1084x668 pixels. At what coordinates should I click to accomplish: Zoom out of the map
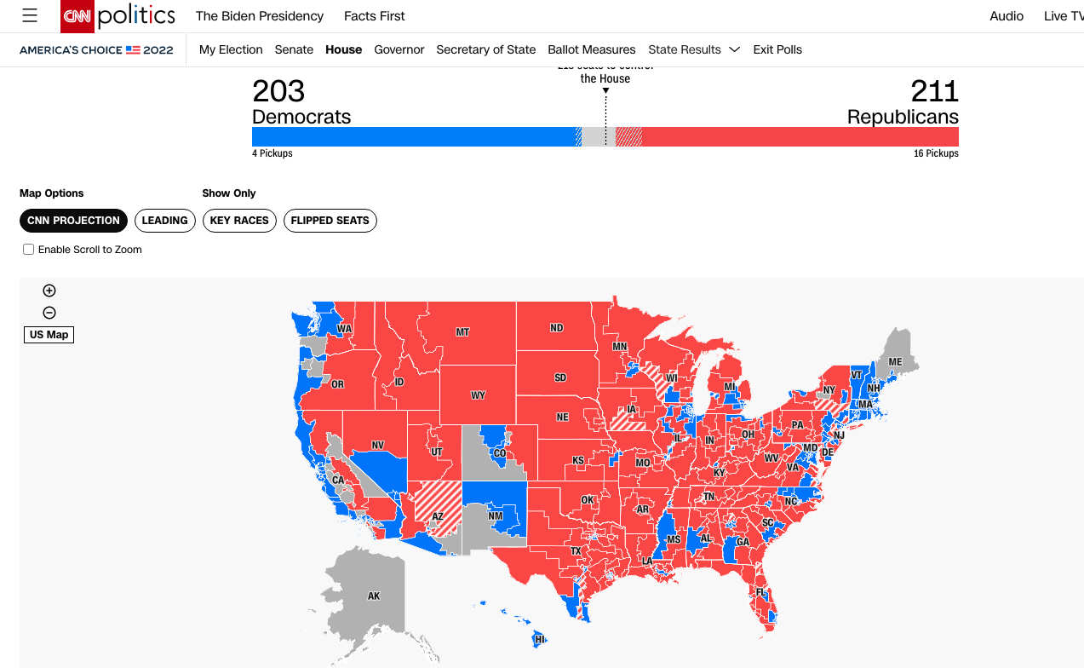49,313
